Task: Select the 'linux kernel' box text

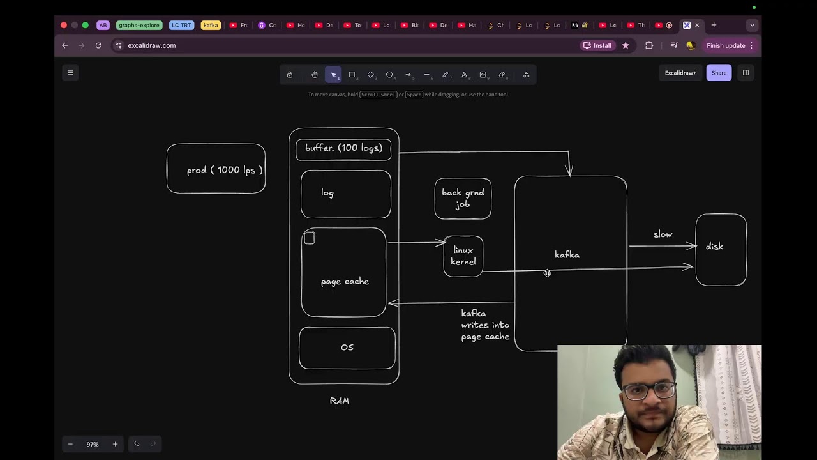Action: [x=463, y=256]
